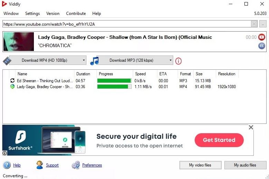Screen dimensions: 269x179
Task: Maximize the Viddly window
Action: [x=246, y=4]
